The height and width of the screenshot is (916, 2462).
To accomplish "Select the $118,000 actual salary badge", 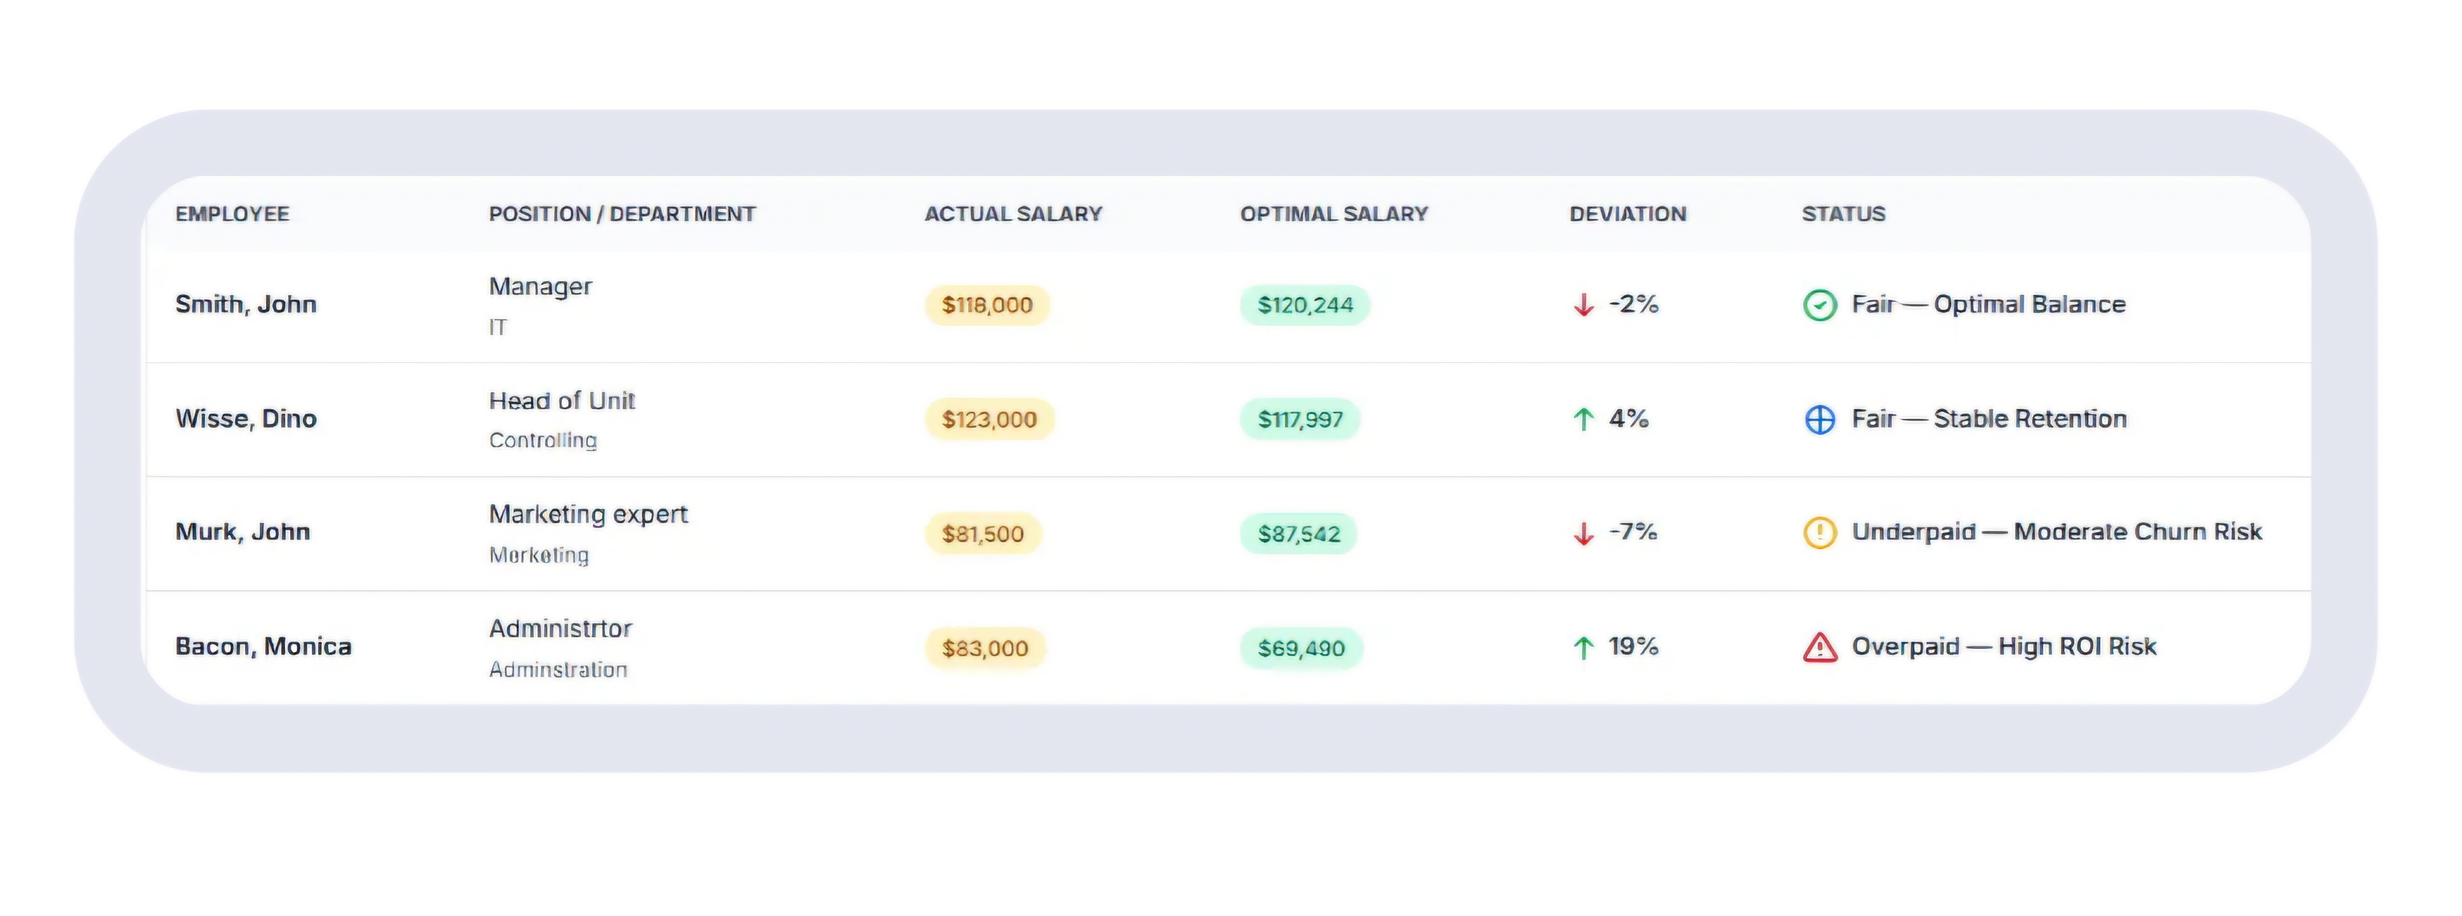I will point(987,305).
